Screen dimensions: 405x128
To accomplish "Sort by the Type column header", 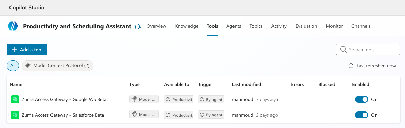I will tap(134, 84).
